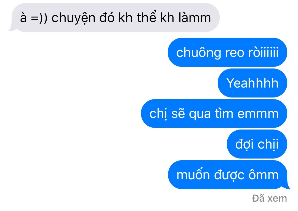Click the word 'emmm' in blue bubble
298x211 pixels.
coord(258,114)
